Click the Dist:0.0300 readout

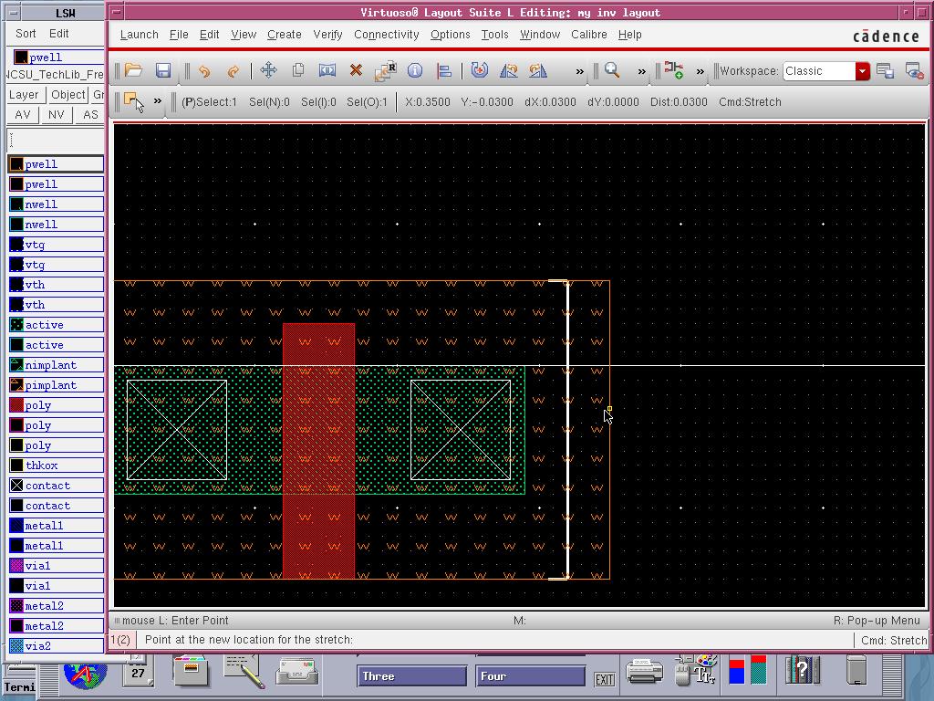679,102
